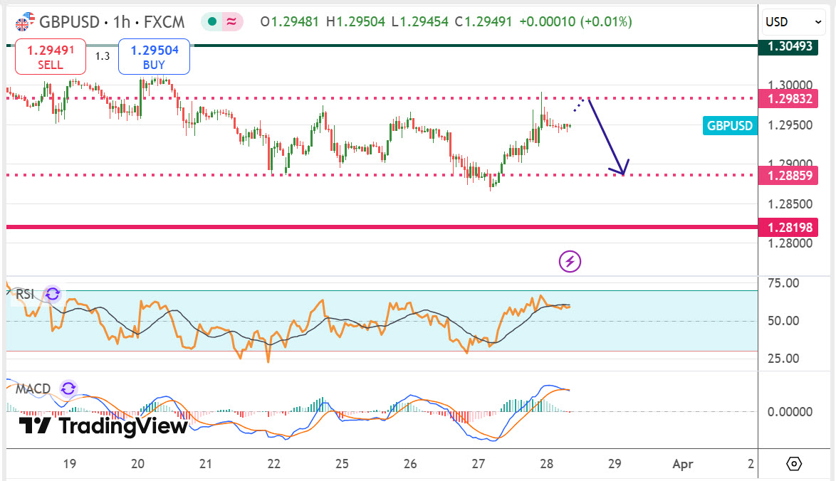Click the pink approximate-data indicator icon
Viewport: 836px width, 481px height.
pos(231,22)
